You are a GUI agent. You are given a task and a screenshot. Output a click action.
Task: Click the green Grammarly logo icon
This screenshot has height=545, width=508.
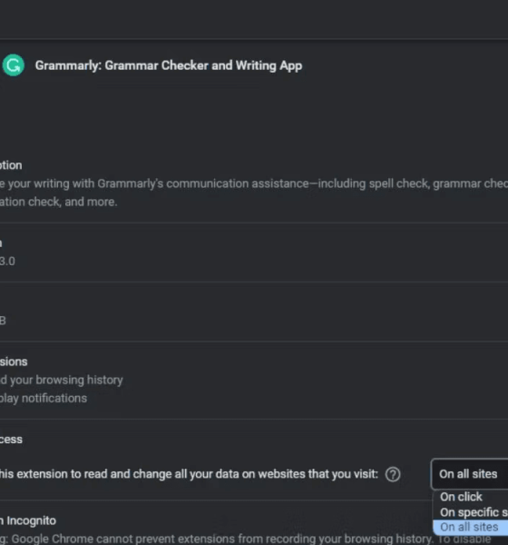[x=14, y=65]
